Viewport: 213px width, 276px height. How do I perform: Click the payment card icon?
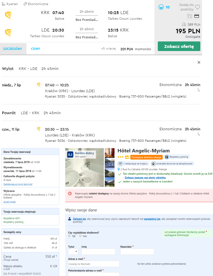(x=196, y=16)
